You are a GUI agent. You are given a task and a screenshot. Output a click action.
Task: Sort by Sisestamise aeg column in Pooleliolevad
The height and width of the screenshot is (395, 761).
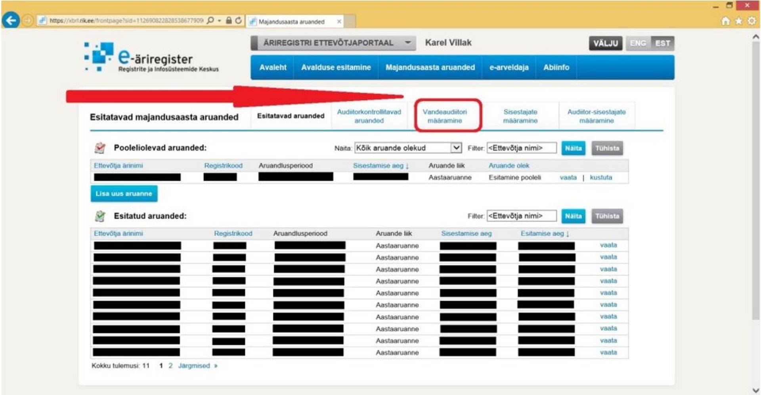pos(380,165)
